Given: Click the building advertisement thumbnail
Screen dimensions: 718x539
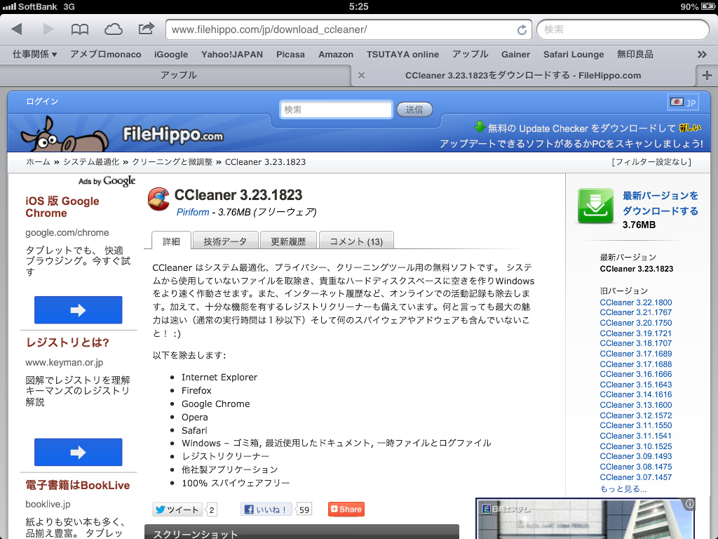Looking at the screenshot, I should click(585, 519).
